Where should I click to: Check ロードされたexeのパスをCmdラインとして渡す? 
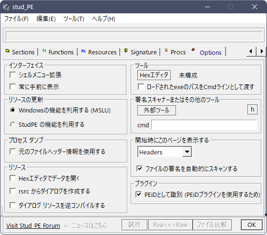141,87
